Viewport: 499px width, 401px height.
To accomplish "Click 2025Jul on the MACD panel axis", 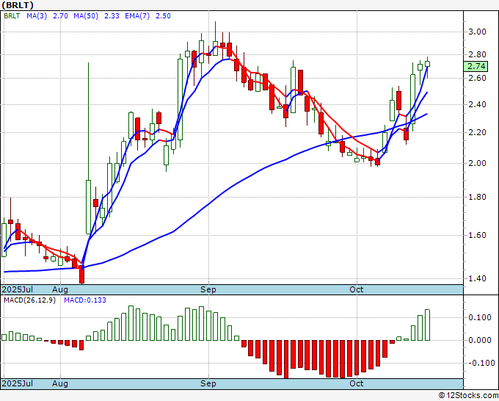I will 18,383.
